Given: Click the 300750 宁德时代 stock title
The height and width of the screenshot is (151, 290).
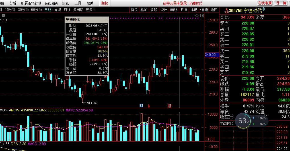Looking at the screenshot, I should click(x=245, y=11).
